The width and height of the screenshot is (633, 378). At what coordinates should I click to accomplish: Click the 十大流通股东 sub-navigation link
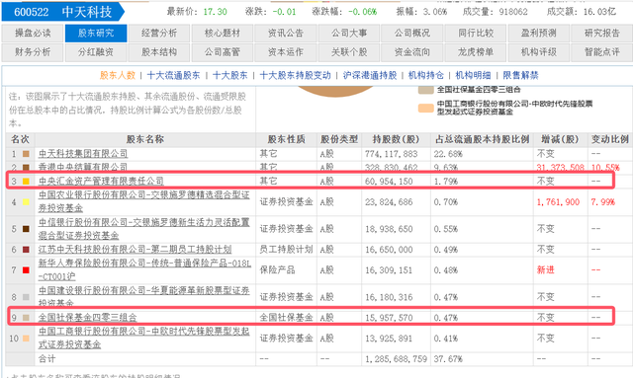tap(174, 75)
